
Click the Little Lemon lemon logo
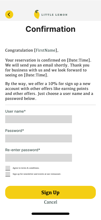tap(37, 14)
